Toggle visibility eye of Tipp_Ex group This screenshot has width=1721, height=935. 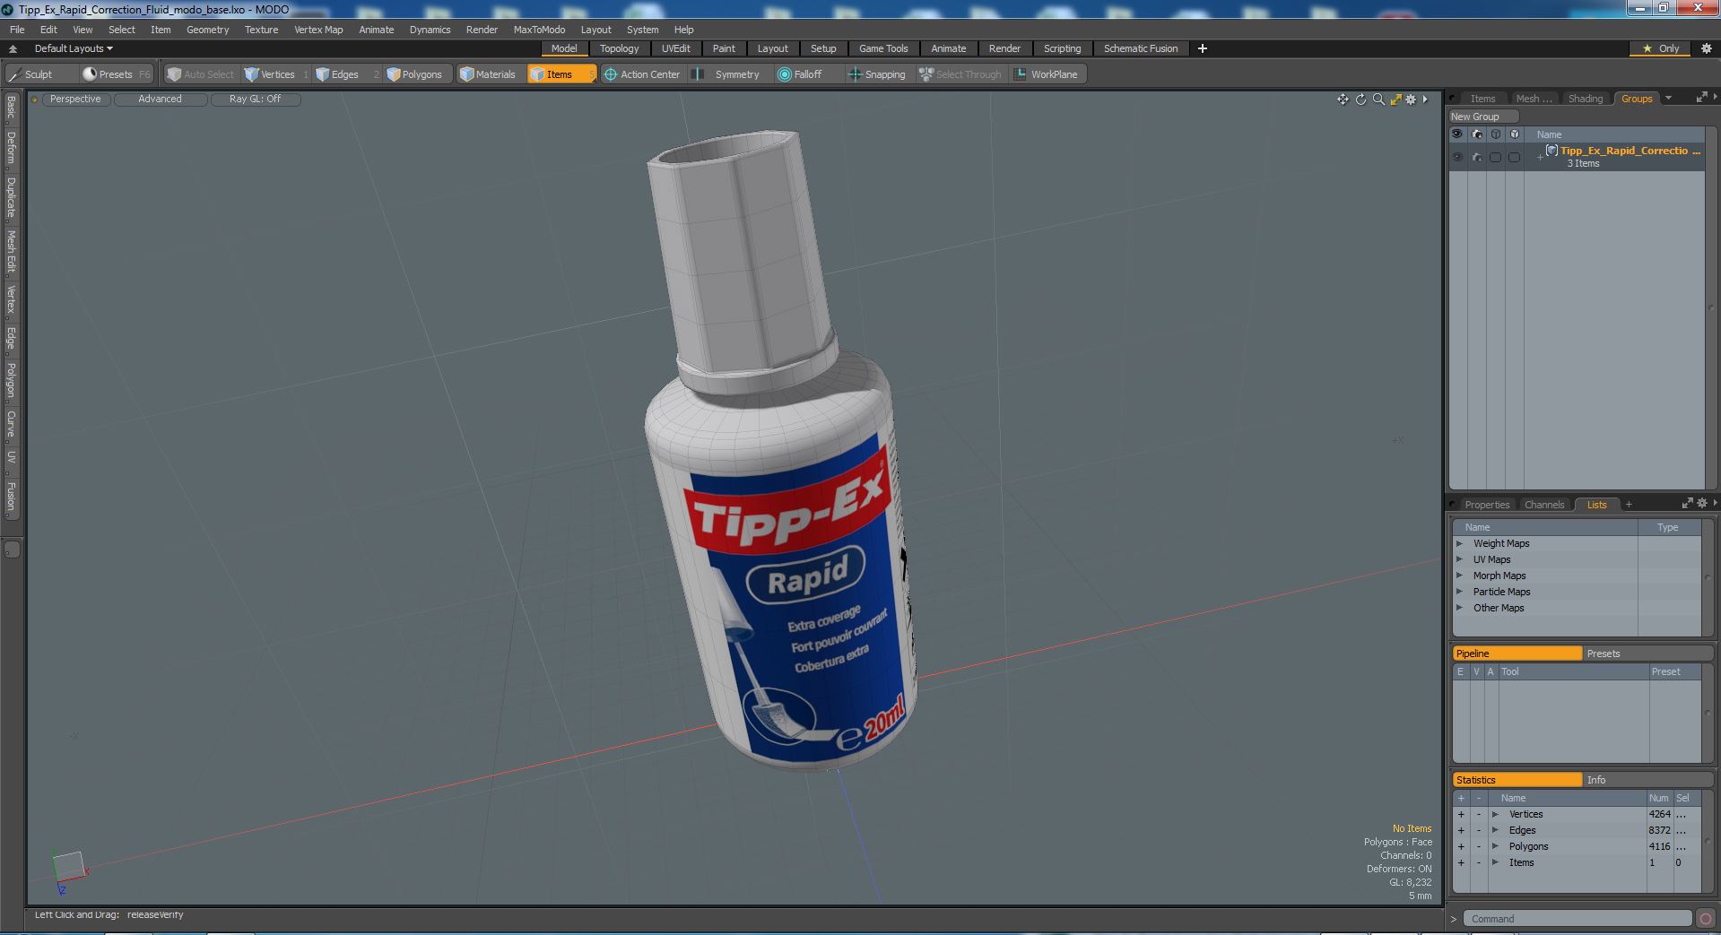[1457, 157]
